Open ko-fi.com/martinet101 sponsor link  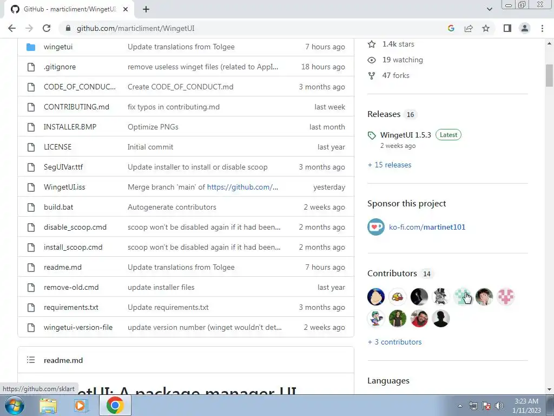pos(427,227)
